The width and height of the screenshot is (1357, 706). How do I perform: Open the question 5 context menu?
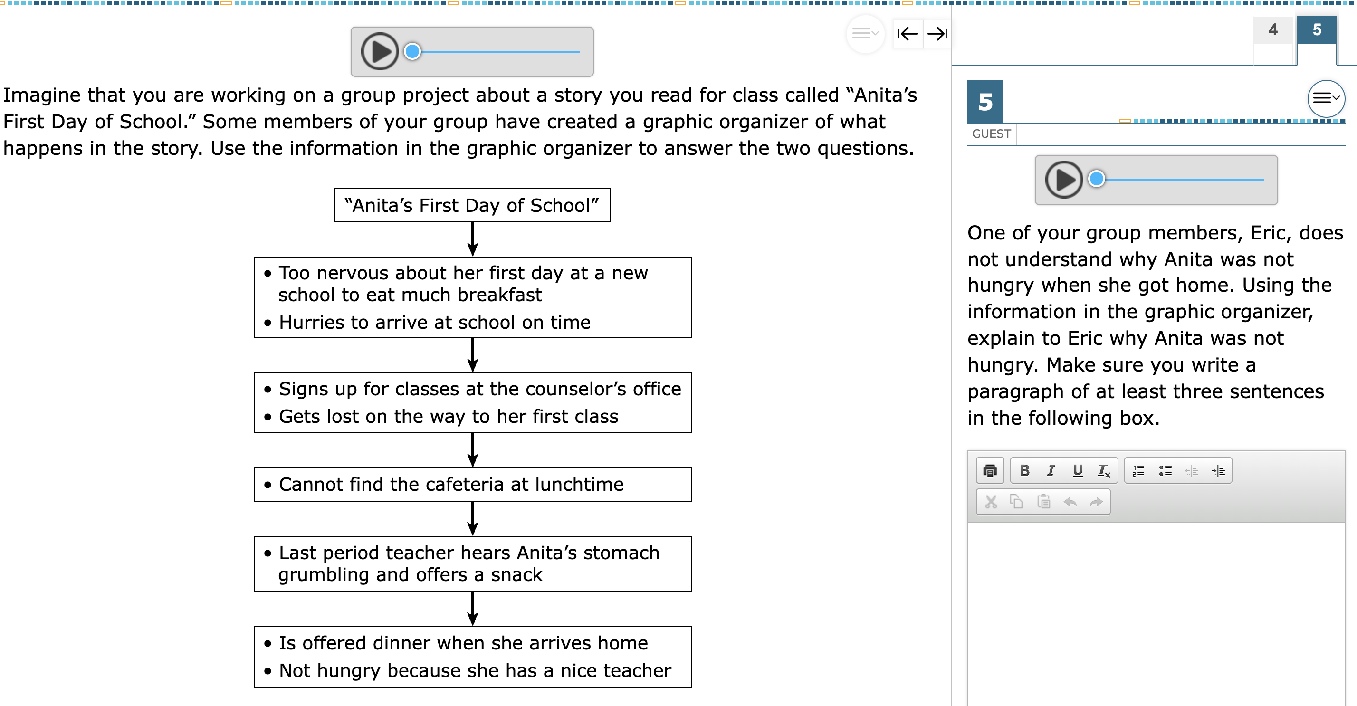(1326, 98)
